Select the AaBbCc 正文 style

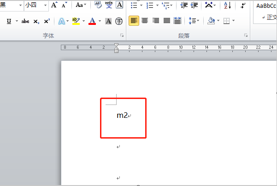(265, 12)
